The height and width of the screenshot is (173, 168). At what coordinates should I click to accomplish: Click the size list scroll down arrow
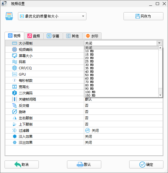click(x=160, y=95)
